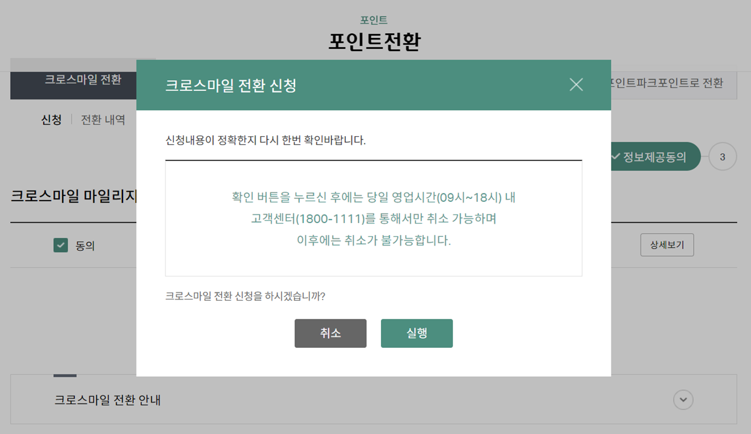The height and width of the screenshot is (434, 751).
Task: Click the green 실행 confirmation icon button
Action: (417, 333)
